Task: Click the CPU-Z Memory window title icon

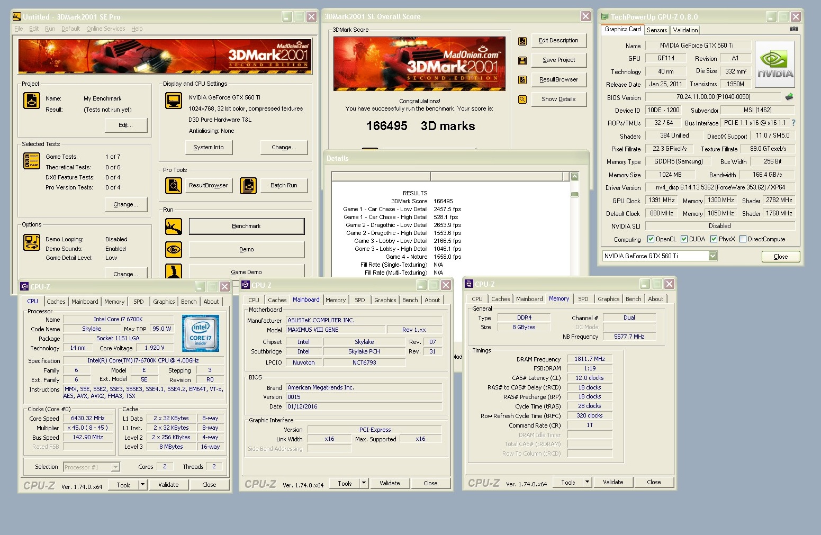Action: click(x=469, y=284)
